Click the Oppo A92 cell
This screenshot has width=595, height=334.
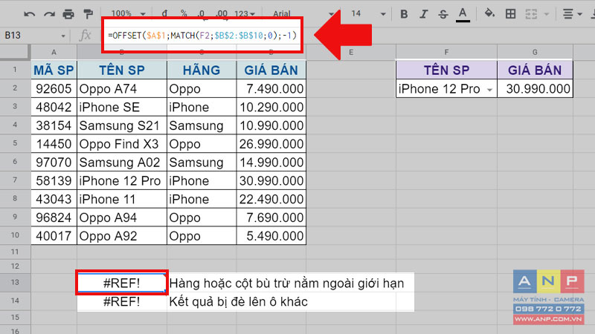pyautogui.click(x=122, y=236)
